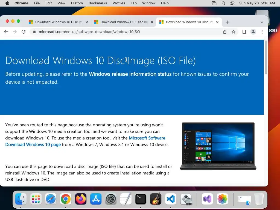
Task: Open Terminal from the Dock
Action: coord(141,199)
